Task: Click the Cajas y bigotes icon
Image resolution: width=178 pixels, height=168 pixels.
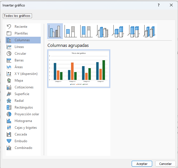Action: click(9, 128)
